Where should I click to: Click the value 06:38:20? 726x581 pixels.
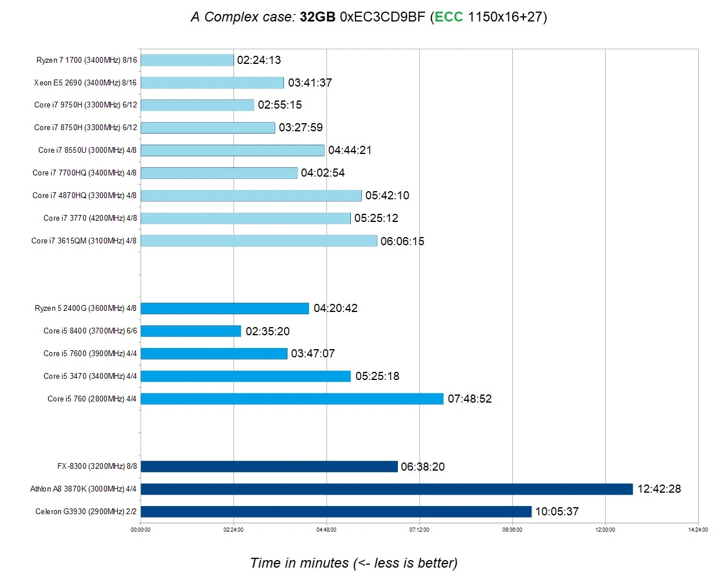point(423,467)
